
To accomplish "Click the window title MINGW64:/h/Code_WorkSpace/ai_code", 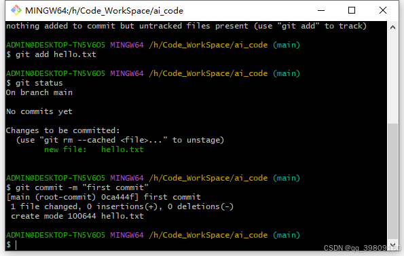I will [x=104, y=11].
